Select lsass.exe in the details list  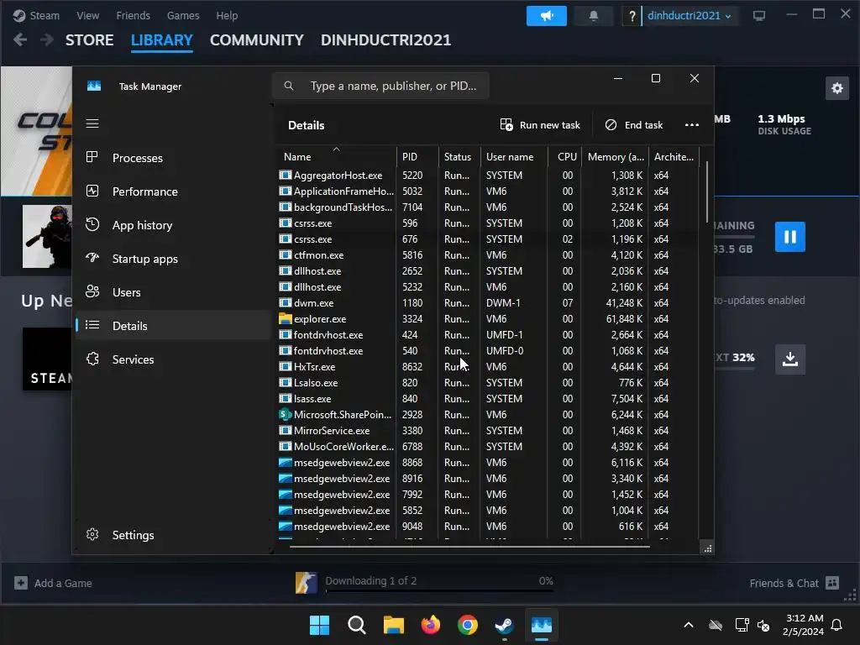[488, 399]
